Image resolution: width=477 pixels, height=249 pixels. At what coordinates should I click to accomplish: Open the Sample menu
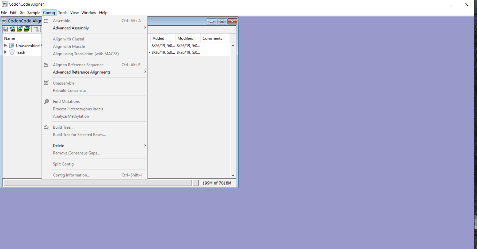(x=34, y=13)
